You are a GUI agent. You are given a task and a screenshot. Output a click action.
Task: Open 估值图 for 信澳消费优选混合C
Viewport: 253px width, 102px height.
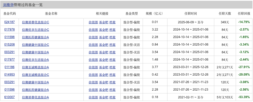tap(93, 22)
